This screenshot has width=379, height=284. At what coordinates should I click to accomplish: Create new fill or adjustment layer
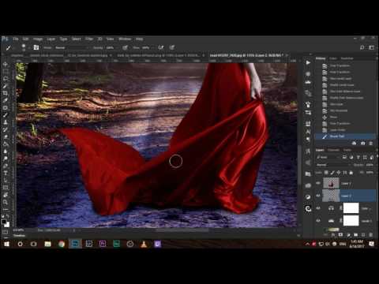pos(348,234)
